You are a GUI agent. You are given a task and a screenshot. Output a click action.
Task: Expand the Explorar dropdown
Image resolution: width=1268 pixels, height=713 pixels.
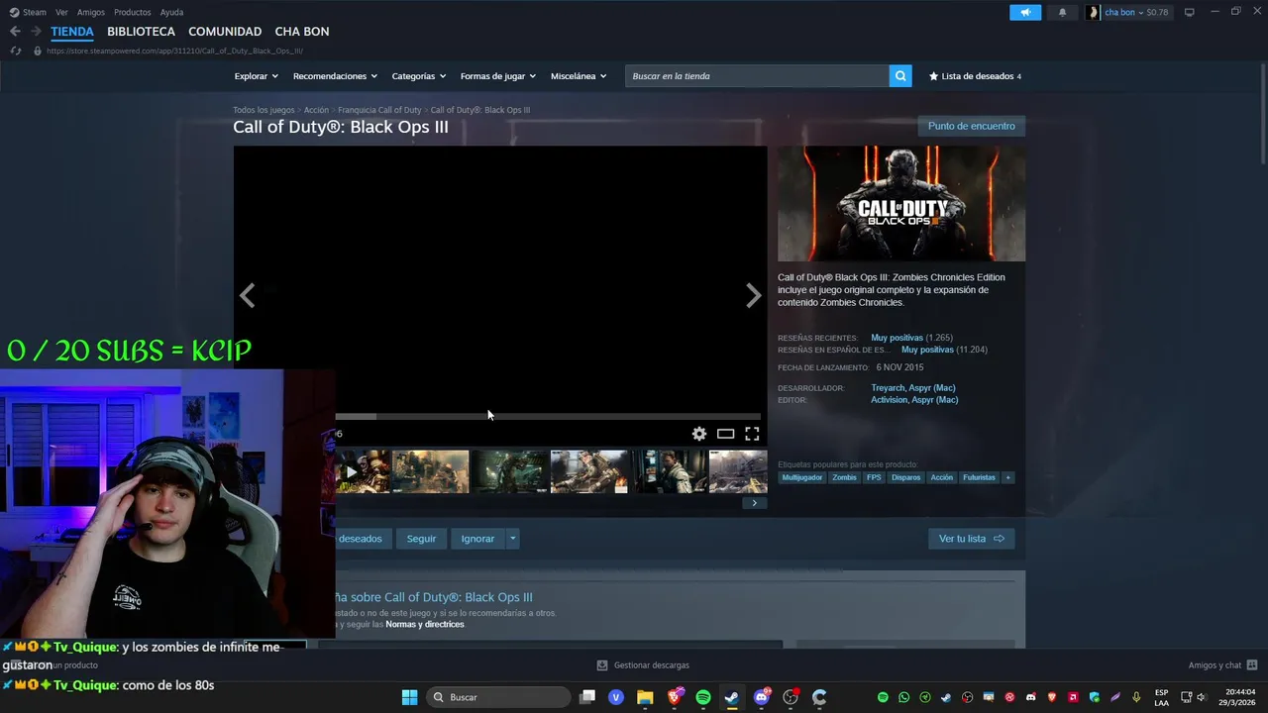click(x=256, y=76)
